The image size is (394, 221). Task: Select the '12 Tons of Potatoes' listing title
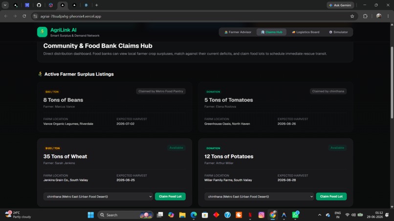point(229,156)
